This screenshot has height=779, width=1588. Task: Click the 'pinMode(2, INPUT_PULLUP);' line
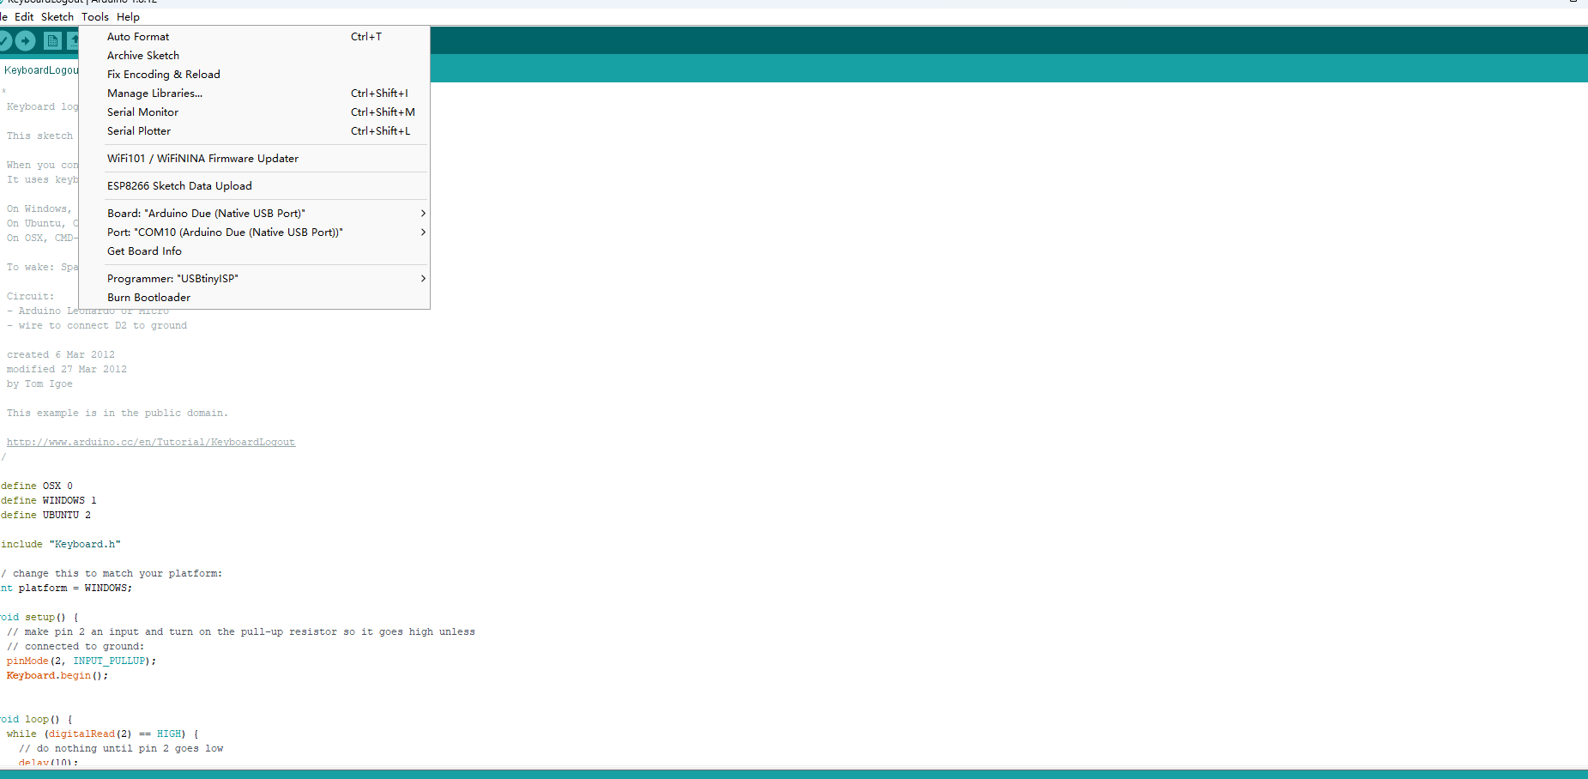click(x=82, y=661)
